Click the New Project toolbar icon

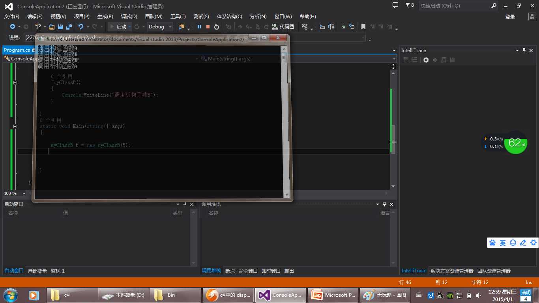click(38, 26)
